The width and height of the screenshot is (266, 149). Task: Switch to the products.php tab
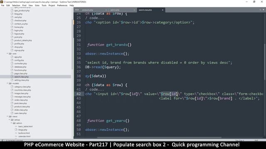point(88,10)
